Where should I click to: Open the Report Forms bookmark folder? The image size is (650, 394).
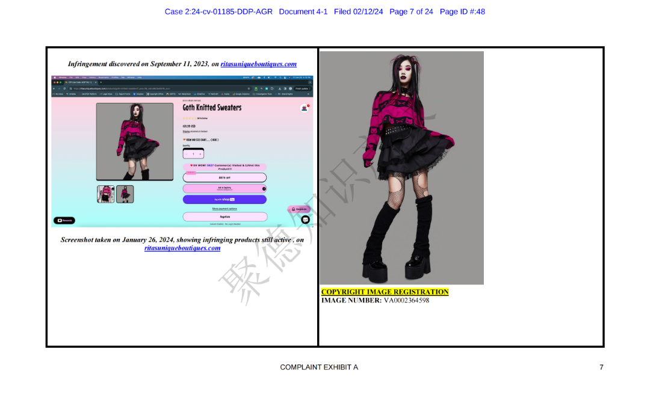pyautogui.click(x=123, y=94)
